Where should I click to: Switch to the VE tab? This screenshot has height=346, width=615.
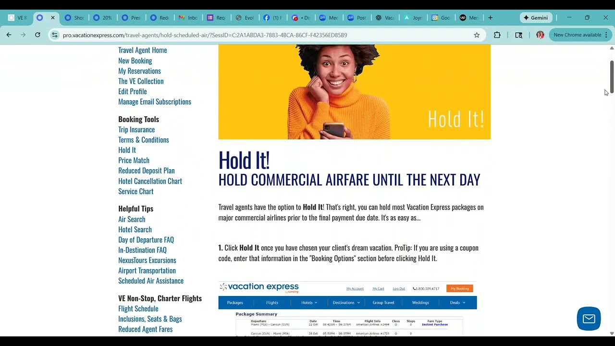[18, 18]
